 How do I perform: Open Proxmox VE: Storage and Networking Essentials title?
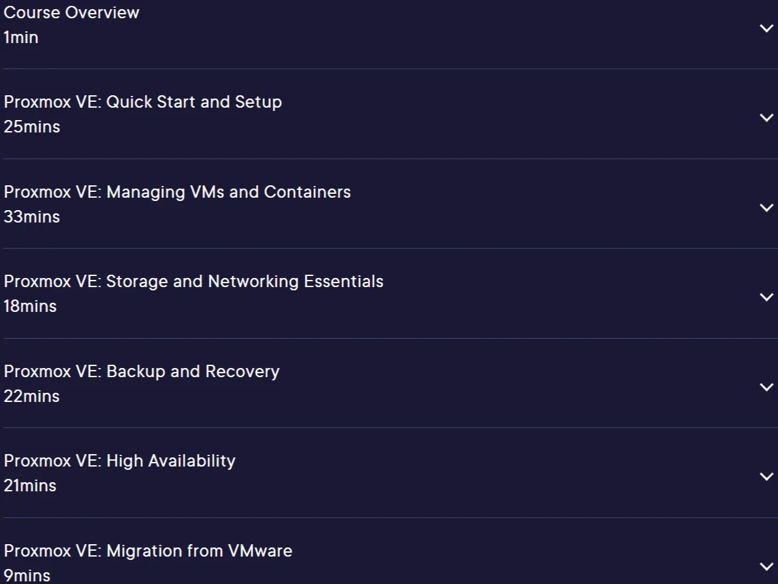[193, 281]
